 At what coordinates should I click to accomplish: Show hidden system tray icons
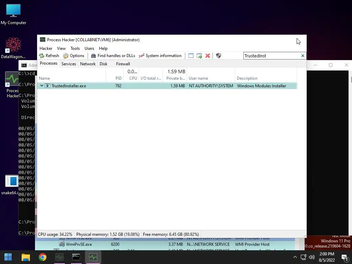pyautogui.click(x=295, y=257)
